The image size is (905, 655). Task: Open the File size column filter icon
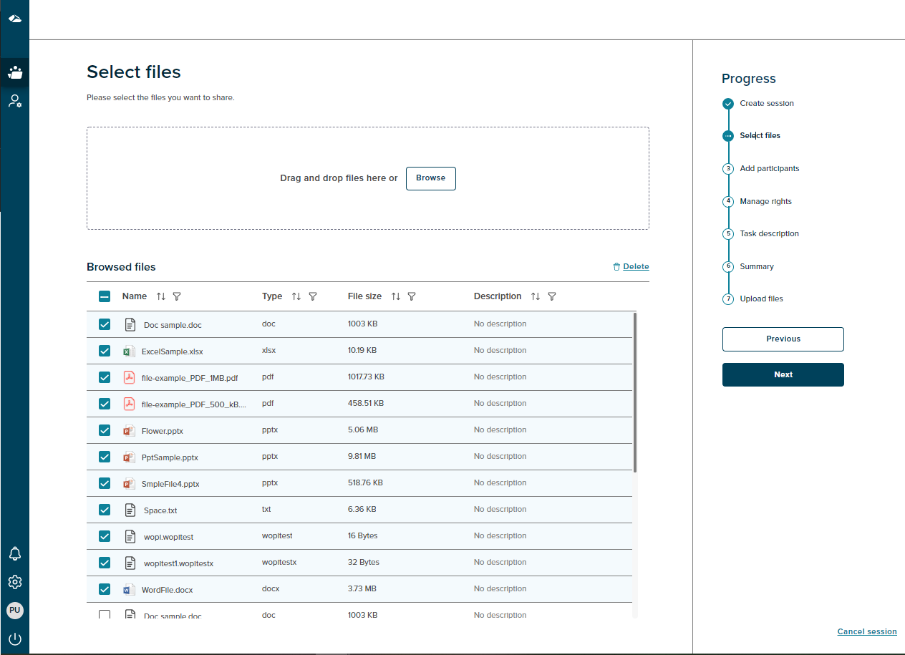pyautogui.click(x=412, y=296)
